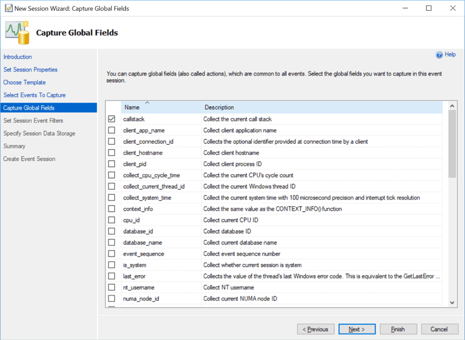Tick the numa_node_id checkbox
This screenshot has width=465, height=340.
tap(111, 299)
